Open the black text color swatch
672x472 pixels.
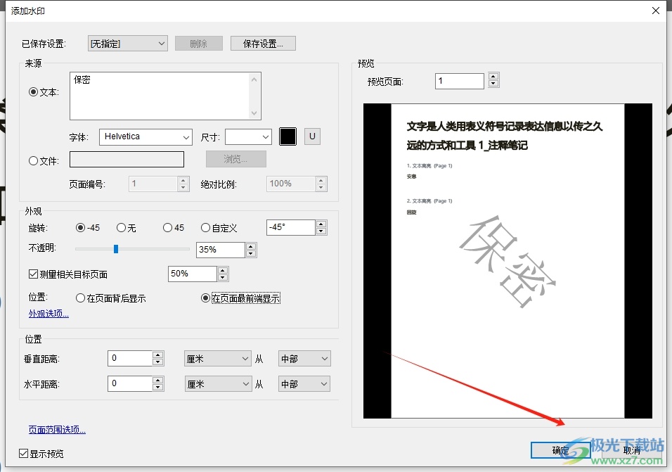coord(287,136)
